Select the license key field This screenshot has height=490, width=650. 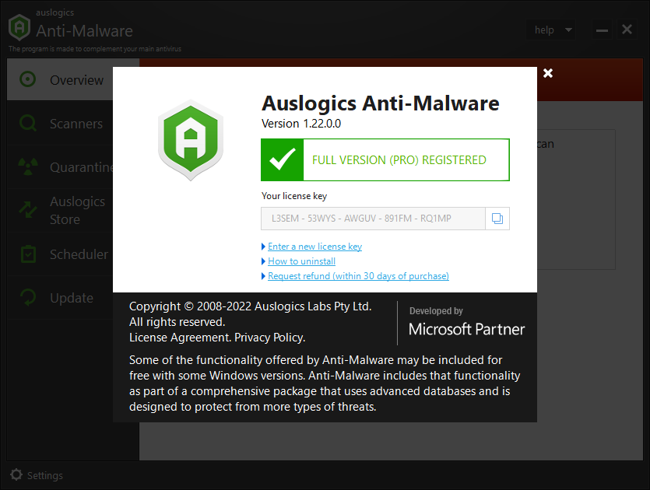point(373,219)
